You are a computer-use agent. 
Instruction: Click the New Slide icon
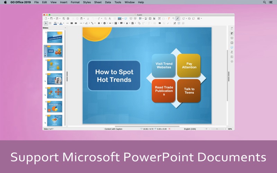pyautogui.click(x=184, y=18)
